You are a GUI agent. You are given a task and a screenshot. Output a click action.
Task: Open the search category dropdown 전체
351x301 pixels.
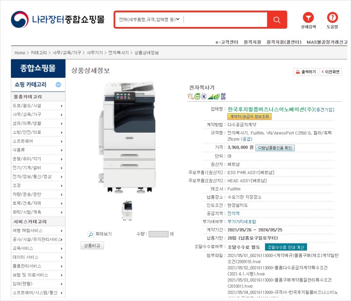coord(149,20)
